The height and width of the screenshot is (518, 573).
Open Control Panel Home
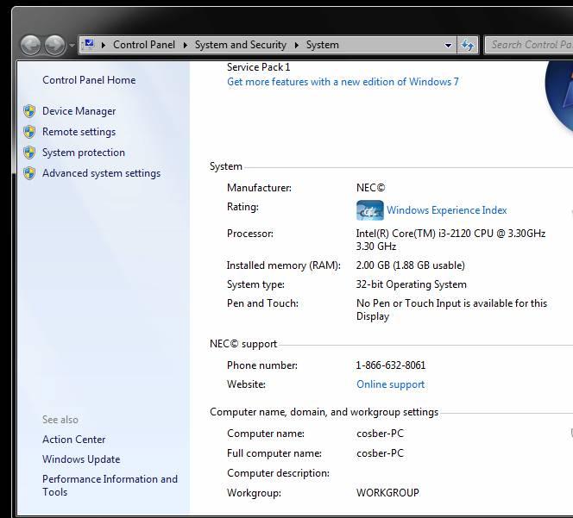coord(89,80)
